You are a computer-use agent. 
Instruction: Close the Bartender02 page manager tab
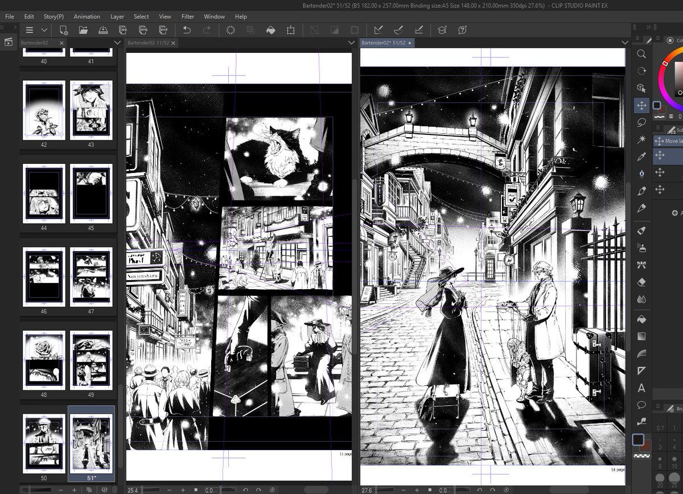(61, 43)
